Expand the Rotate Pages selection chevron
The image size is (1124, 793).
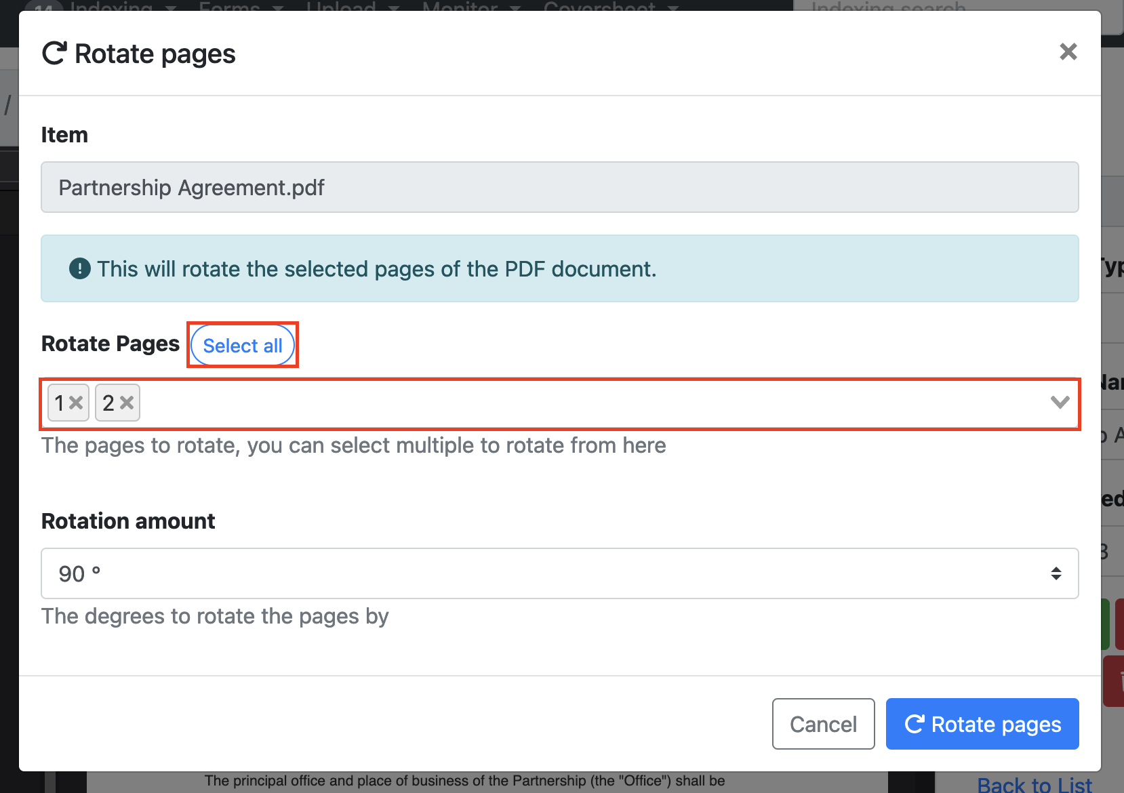click(x=1060, y=403)
